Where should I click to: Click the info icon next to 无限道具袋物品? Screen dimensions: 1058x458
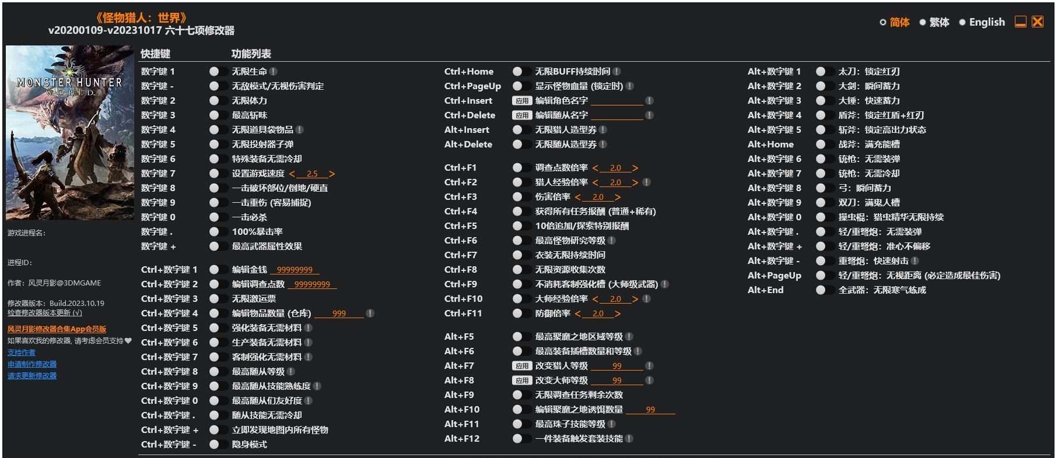pos(299,130)
